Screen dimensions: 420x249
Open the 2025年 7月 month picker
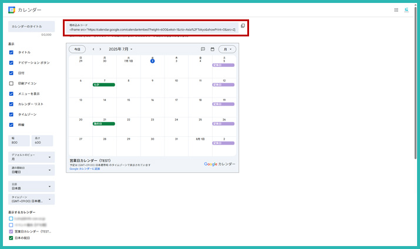[x=121, y=49]
